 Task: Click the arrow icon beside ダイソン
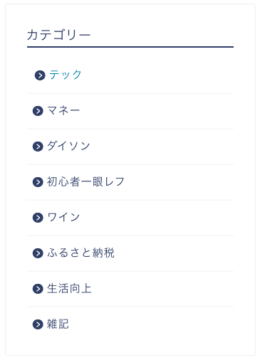pos(38,147)
